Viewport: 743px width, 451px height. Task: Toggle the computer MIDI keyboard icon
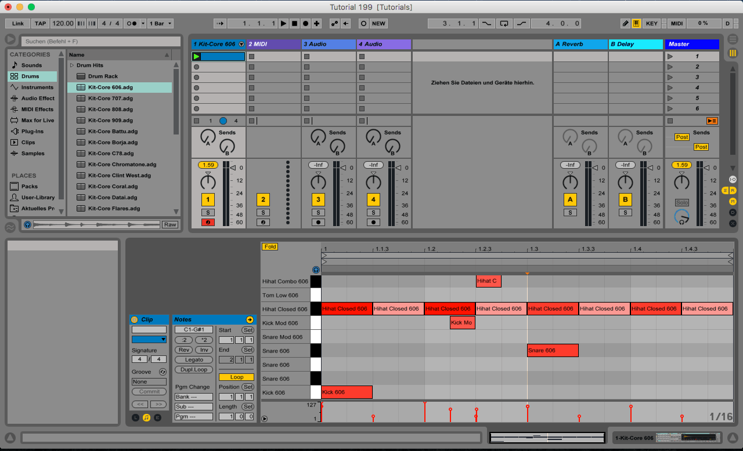[x=636, y=24]
